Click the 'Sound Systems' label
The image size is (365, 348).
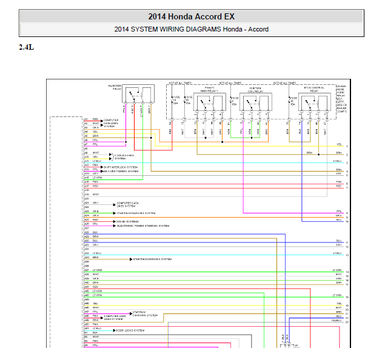pos(127,222)
